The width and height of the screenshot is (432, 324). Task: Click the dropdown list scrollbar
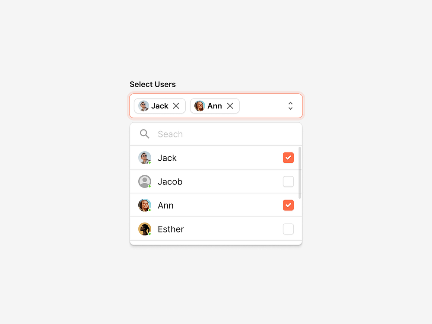click(300, 173)
